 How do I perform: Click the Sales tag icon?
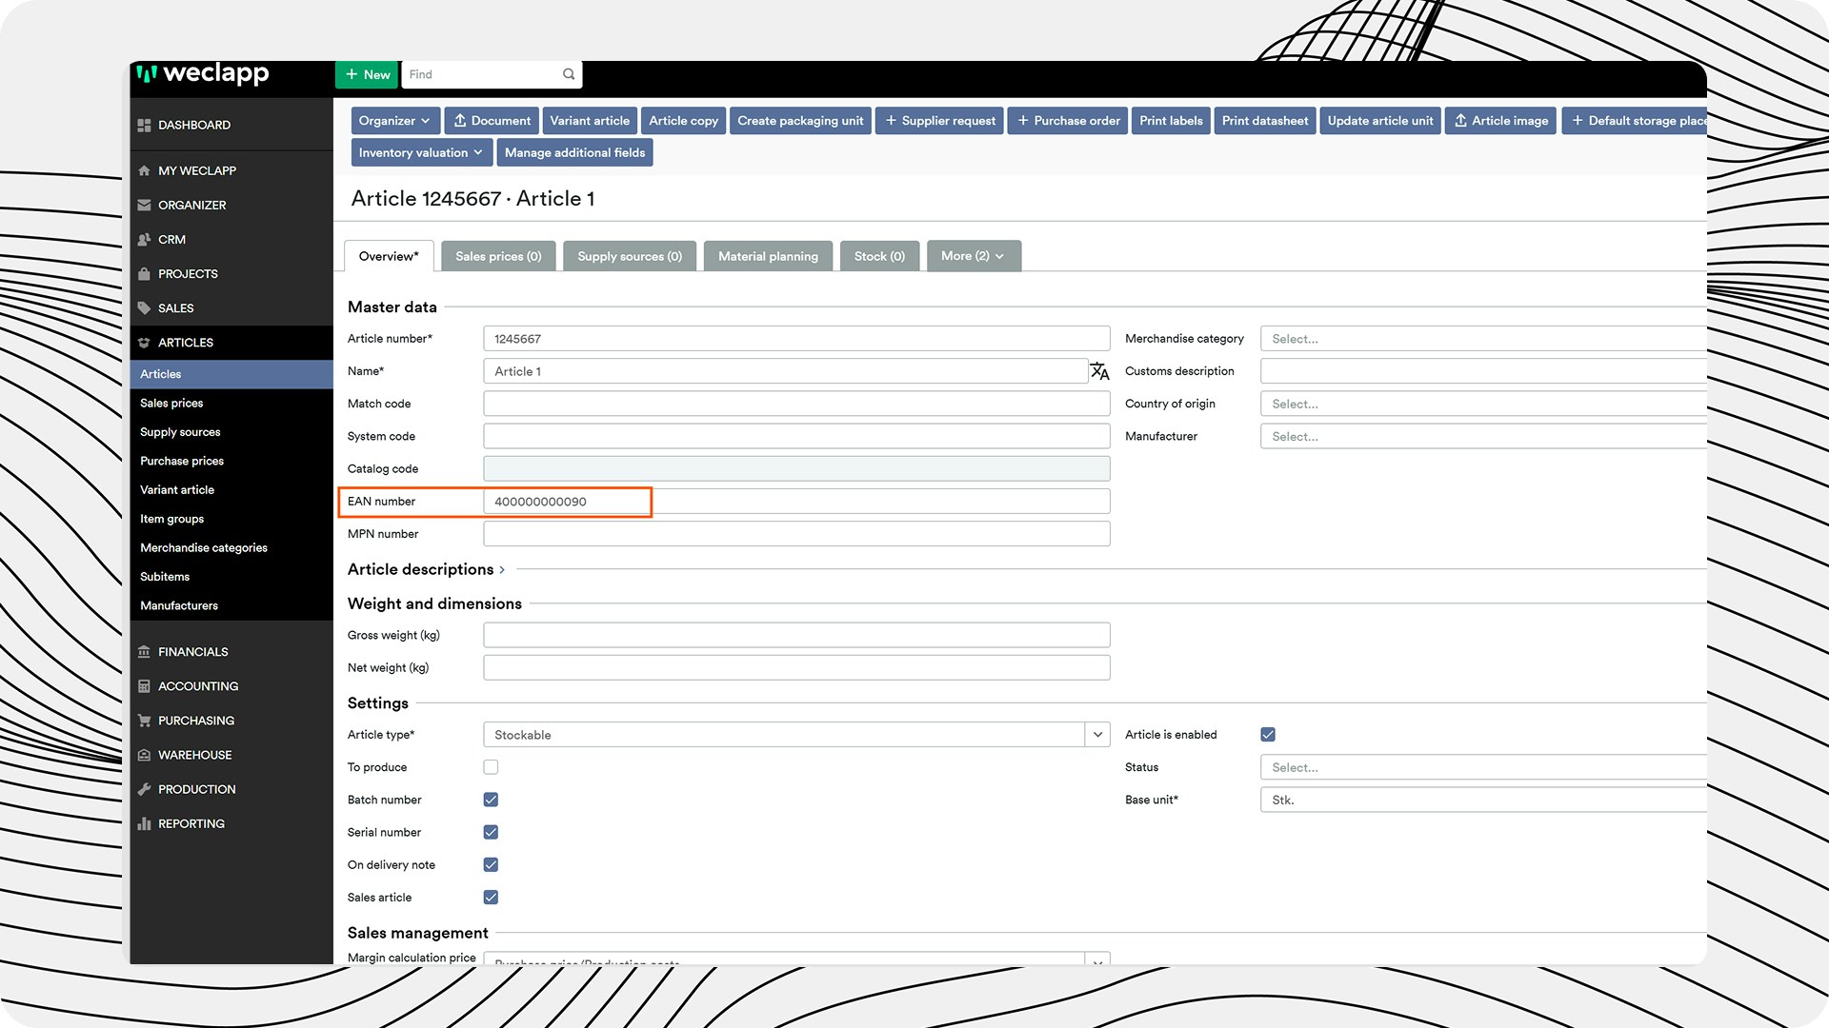tap(144, 308)
